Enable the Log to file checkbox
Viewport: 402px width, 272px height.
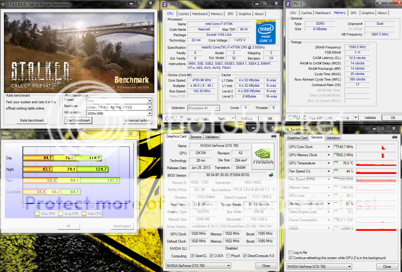[x=291, y=252]
